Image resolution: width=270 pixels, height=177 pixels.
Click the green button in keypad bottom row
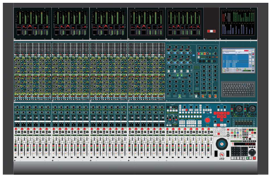pos(248,158)
